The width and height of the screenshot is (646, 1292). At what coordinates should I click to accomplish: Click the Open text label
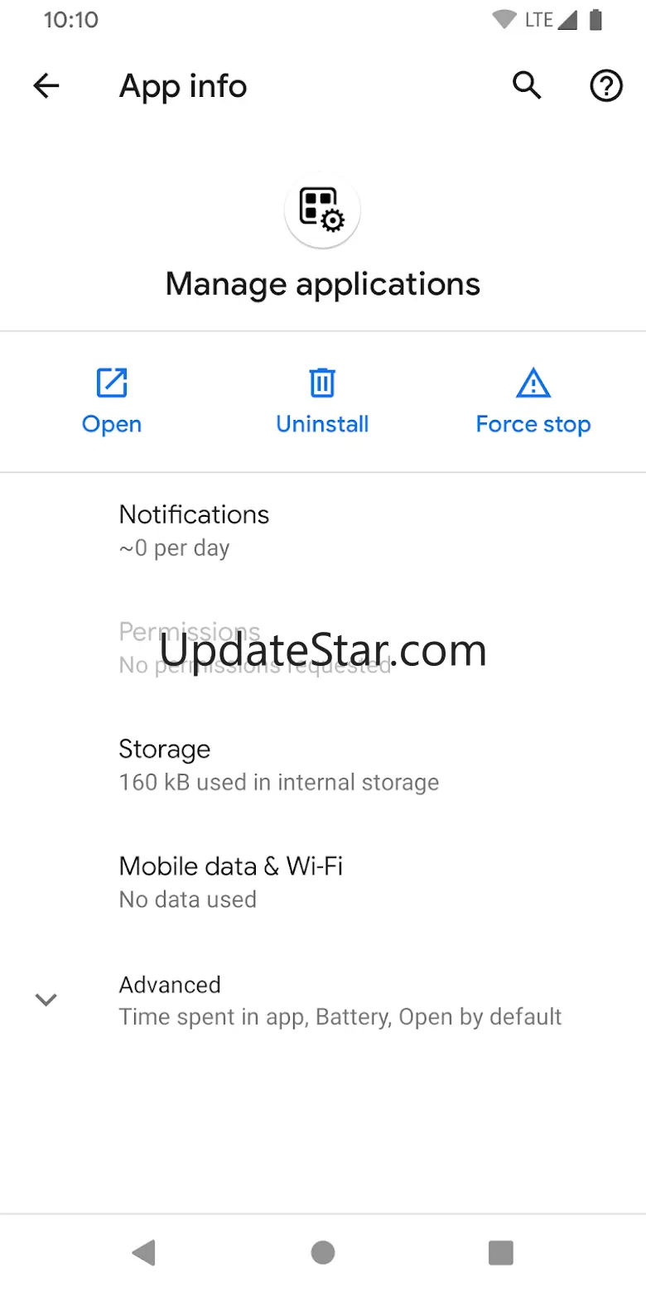(x=112, y=425)
